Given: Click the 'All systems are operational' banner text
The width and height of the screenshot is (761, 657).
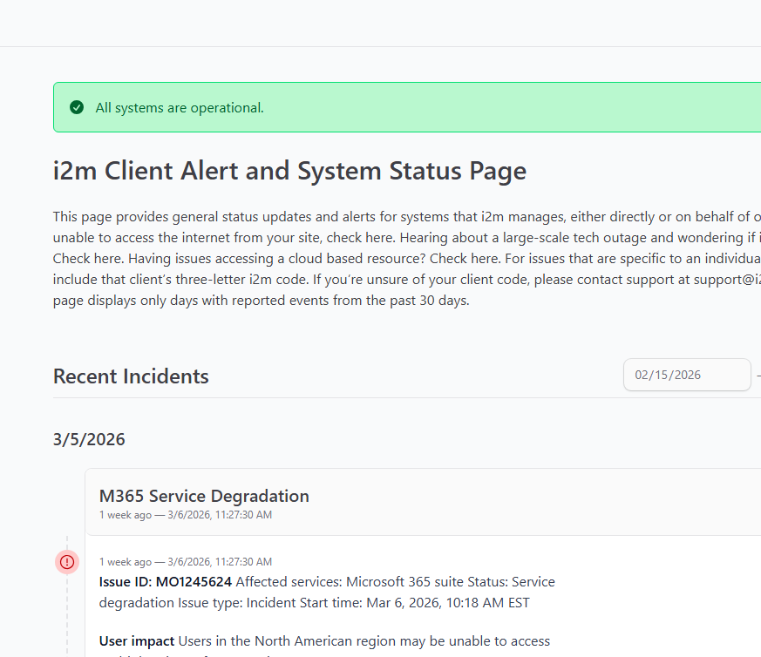Looking at the screenshot, I should pyautogui.click(x=179, y=108).
